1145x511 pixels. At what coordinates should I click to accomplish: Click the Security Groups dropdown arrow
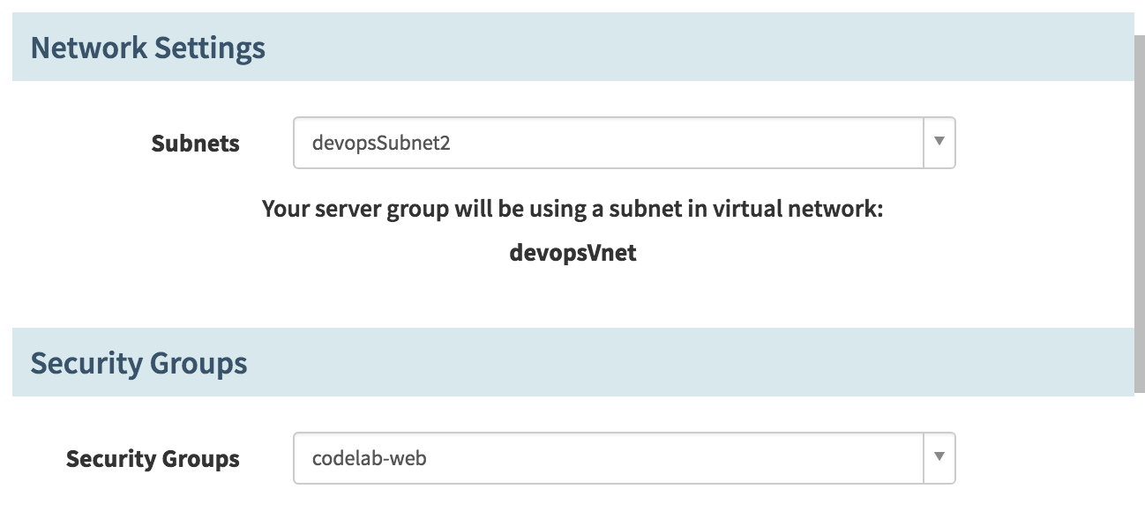939,457
